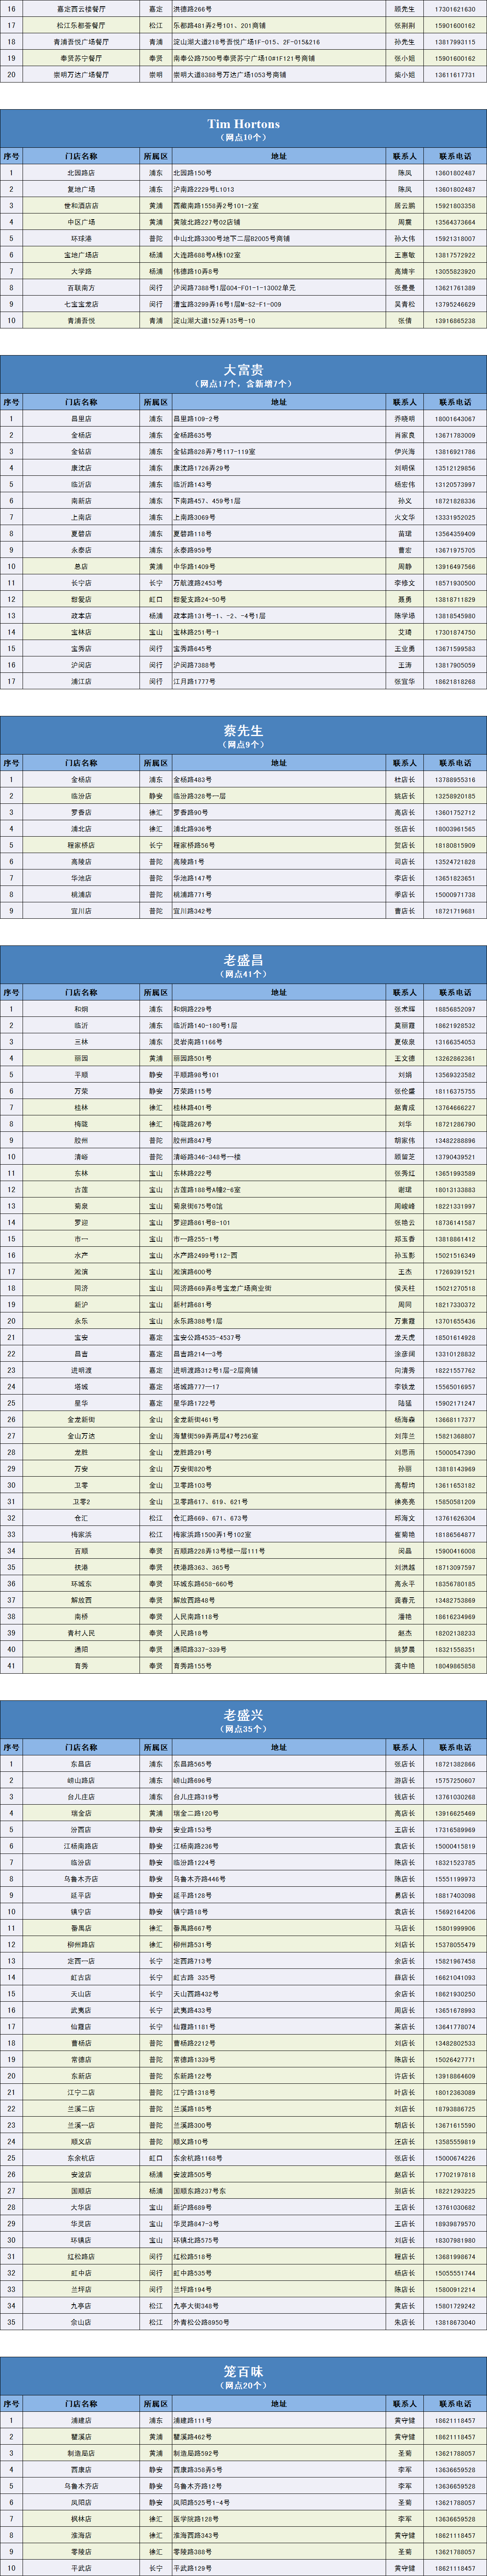Click 华池店 in the 蔡先生 table
487x2576 pixels.
coord(81,878)
